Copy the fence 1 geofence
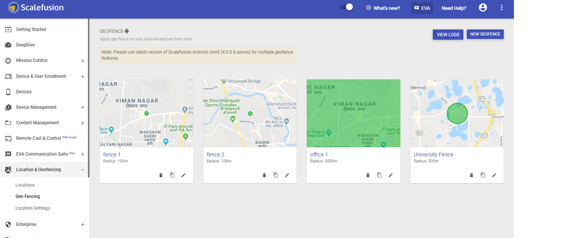 pyautogui.click(x=172, y=175)
